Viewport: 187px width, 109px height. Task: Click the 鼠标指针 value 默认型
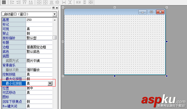coord(39,38)
